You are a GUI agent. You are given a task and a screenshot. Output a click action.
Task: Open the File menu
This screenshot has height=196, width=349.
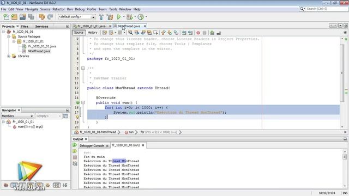pyautogui.click(x=4, y=9)
